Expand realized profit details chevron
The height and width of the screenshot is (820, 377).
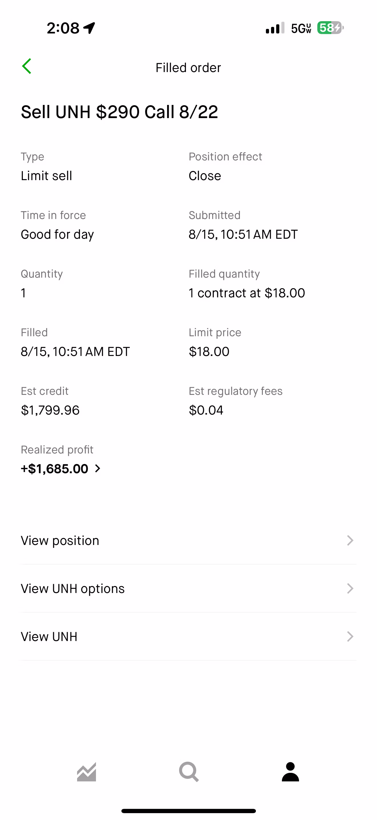pos(98,469)
